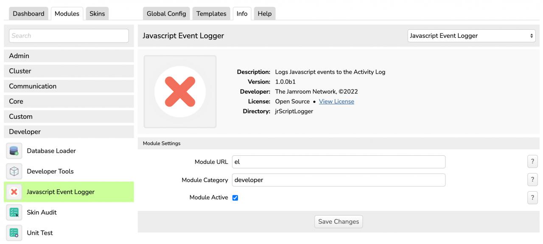
Task: Click into the Module URL text field
Action: tap(339, 162)
